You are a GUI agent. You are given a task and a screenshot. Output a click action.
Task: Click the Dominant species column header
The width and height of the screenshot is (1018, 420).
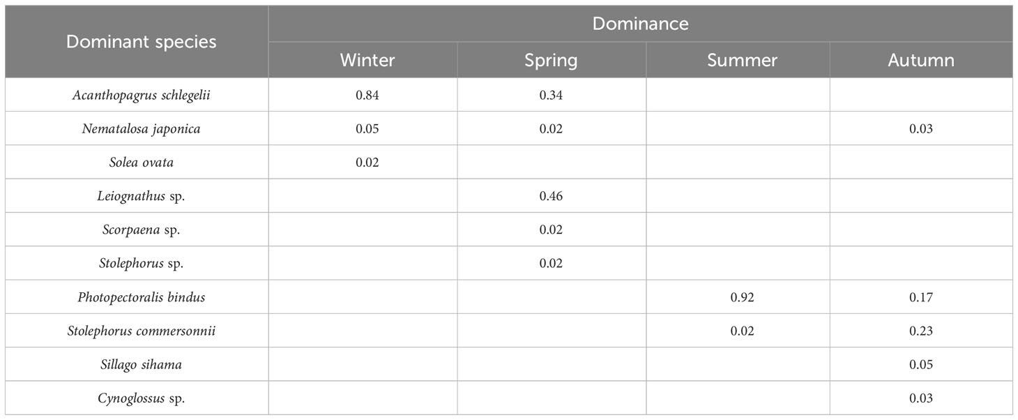pos(141,42)
